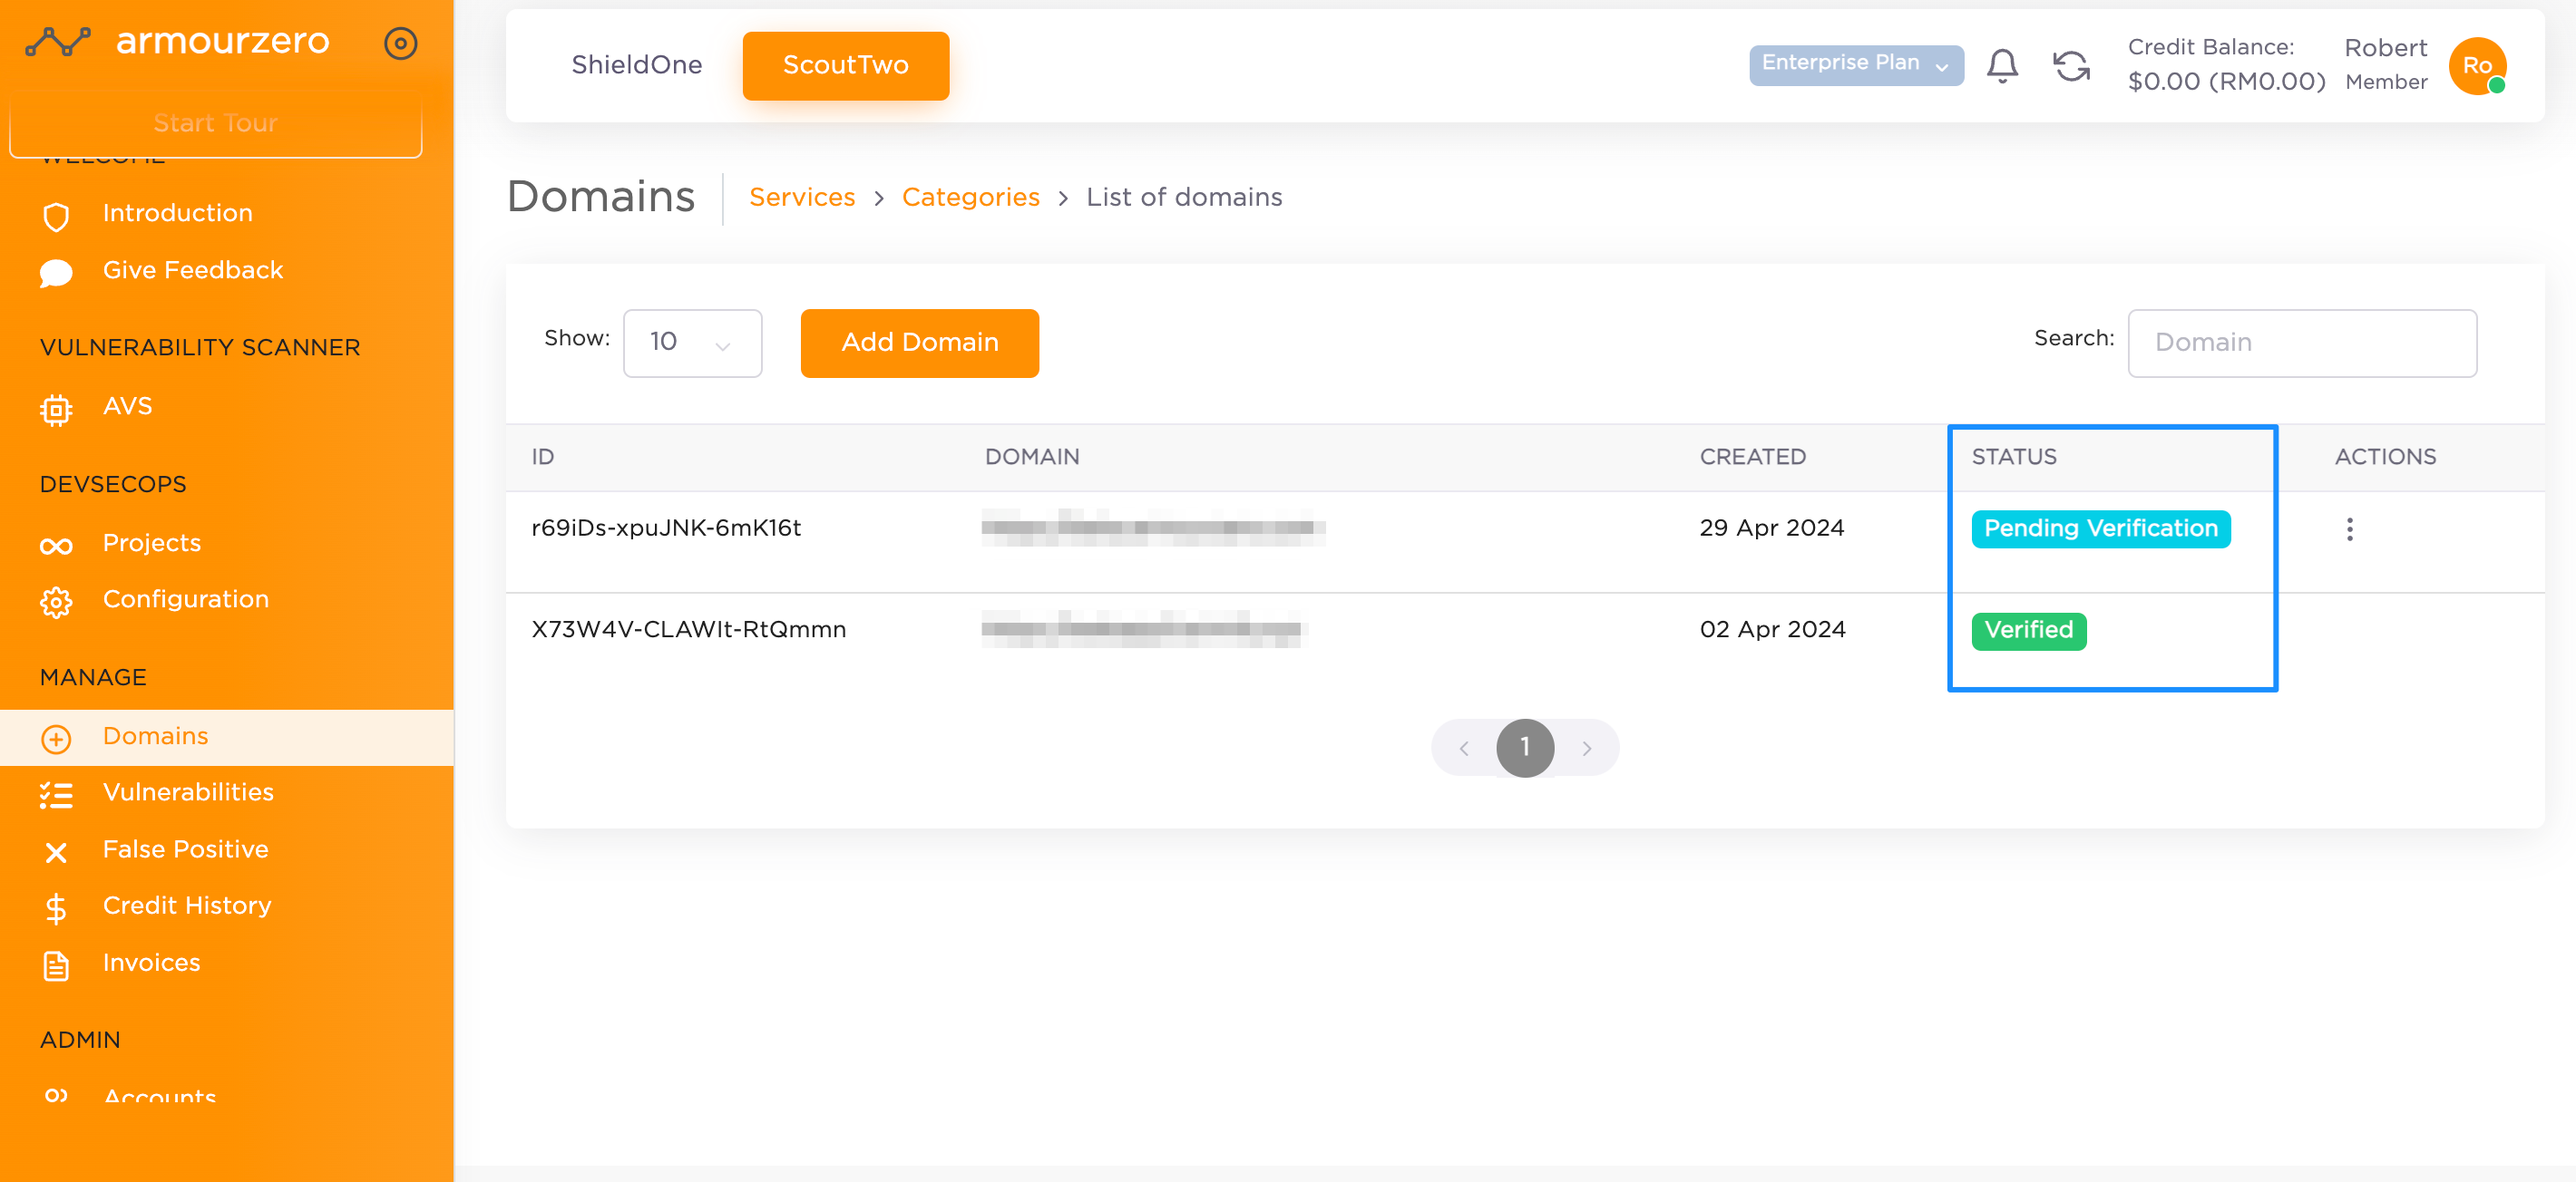The height and width of the screenshot is (1182, 2576).
Task: Sort by the DOMAIN column header
Action: [x=1032, y=457]
